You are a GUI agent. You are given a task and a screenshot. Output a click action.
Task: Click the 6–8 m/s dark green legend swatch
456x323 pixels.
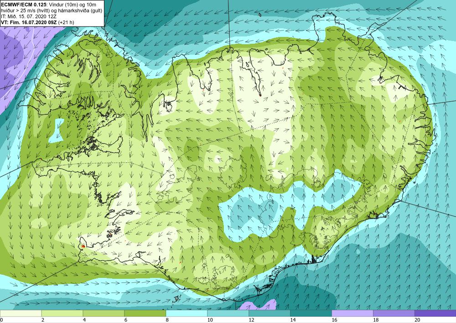[145, 313]
